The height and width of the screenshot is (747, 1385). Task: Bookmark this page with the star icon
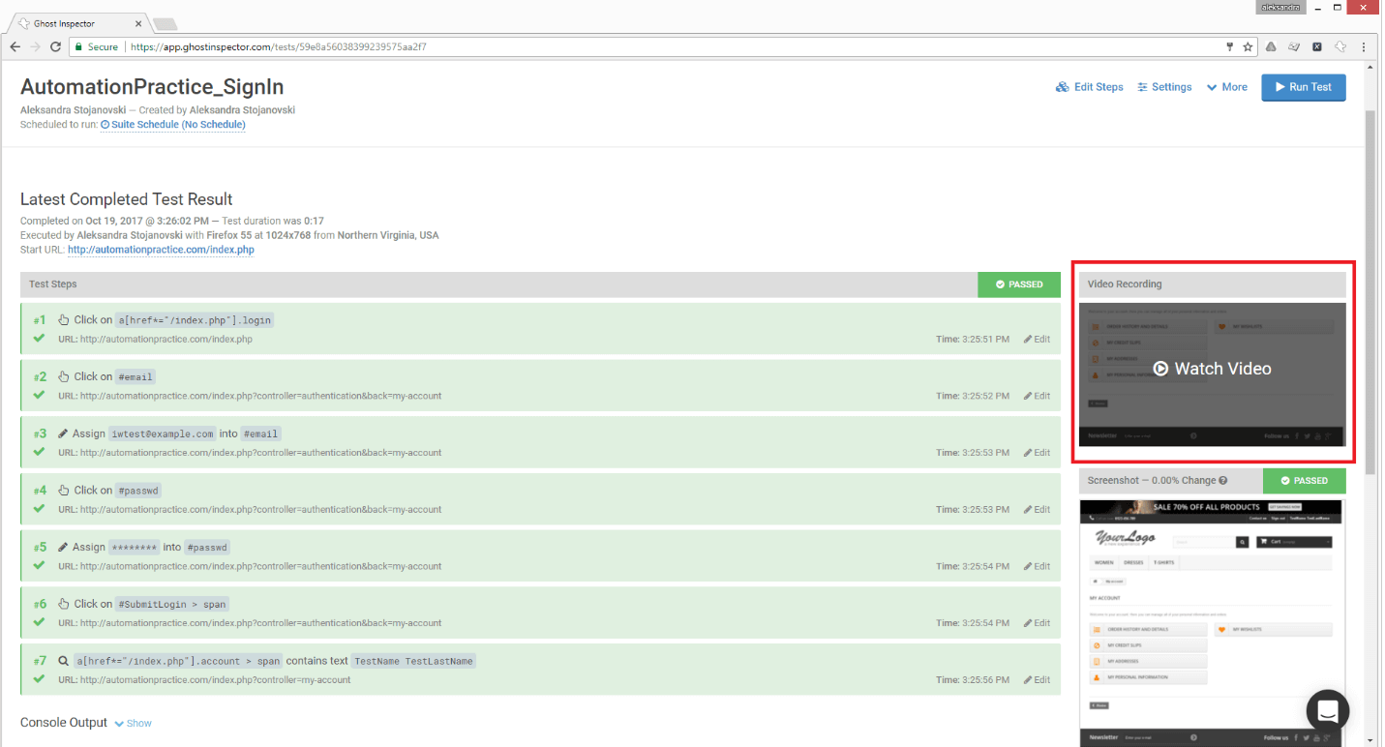(1249, 46)
